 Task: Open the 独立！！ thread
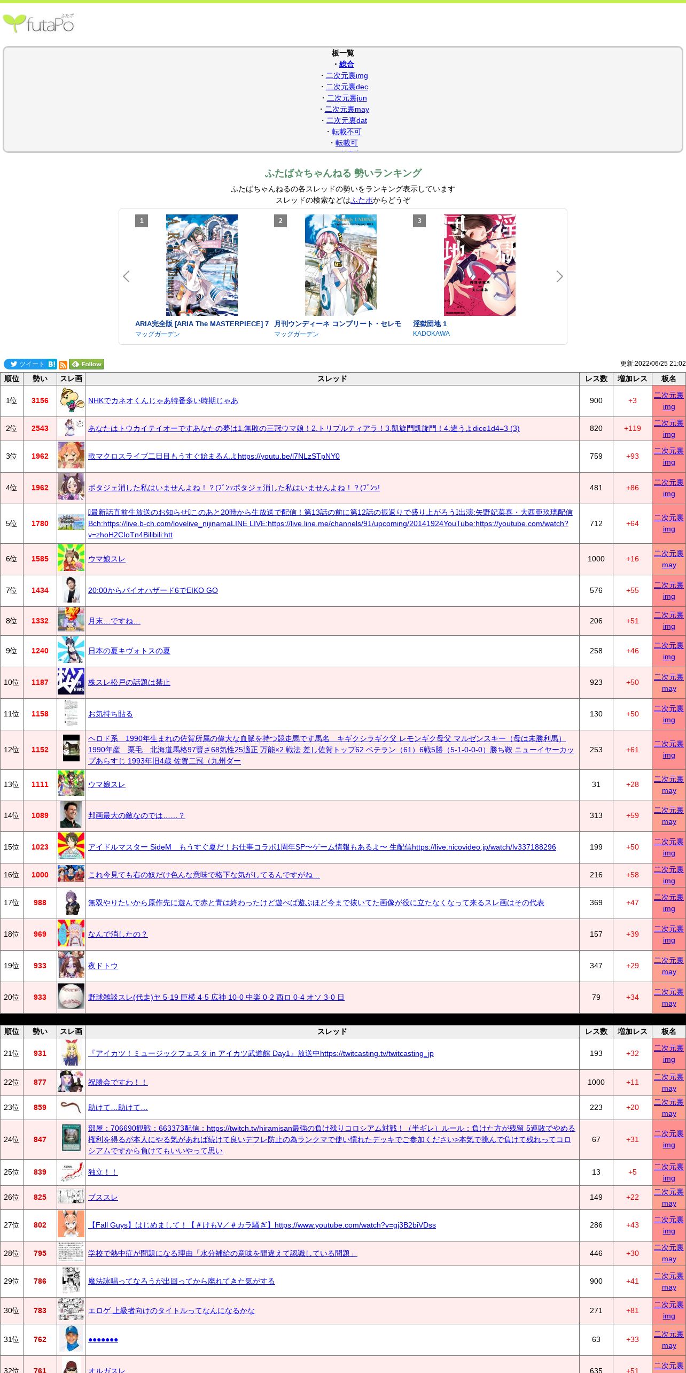click(103, 1172)
